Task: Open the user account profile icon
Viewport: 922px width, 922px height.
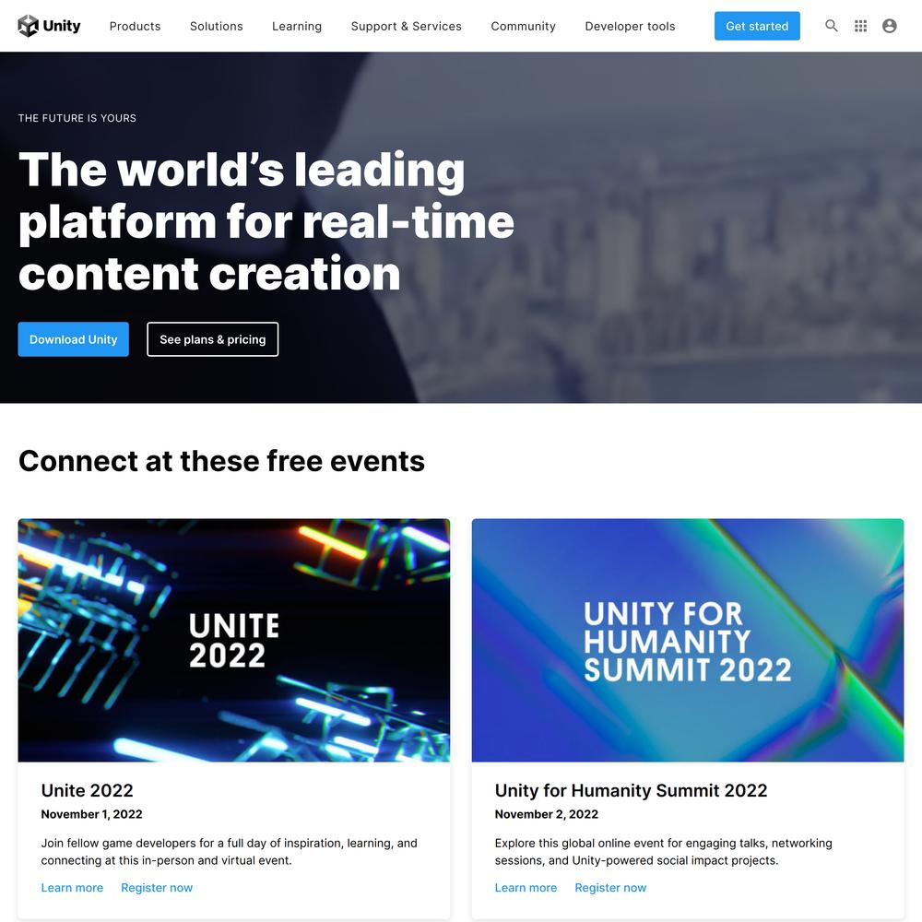Action: click(889, 26)
